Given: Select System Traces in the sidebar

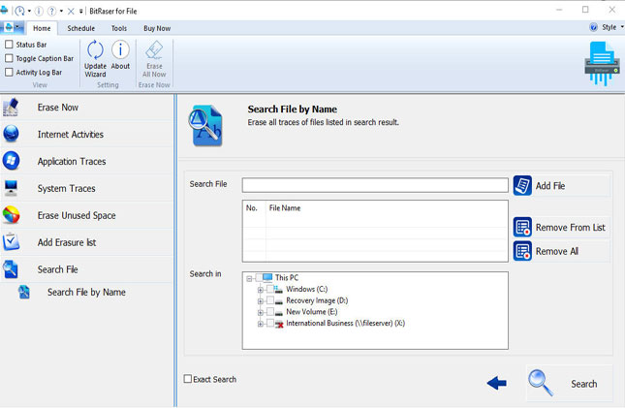Looking at the screenshot, I should (86, 188).
